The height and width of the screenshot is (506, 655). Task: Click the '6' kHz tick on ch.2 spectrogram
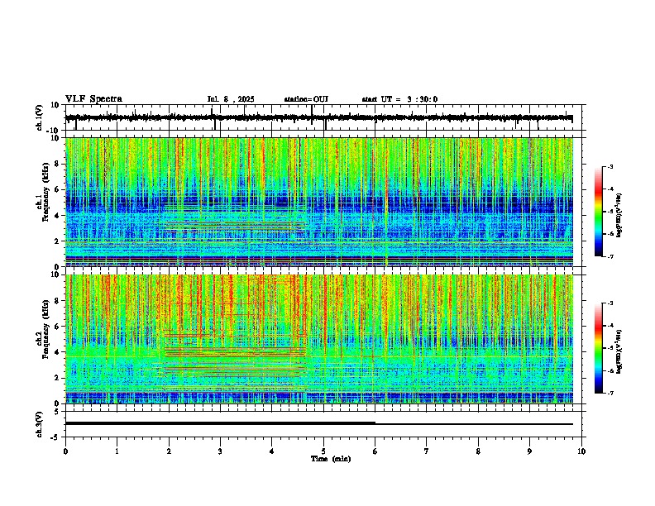pyautogui.click(x=57, y=327)
